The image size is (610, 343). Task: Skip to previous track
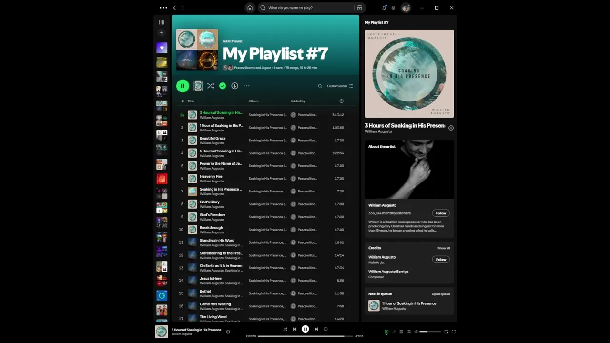tap(295, 329)
